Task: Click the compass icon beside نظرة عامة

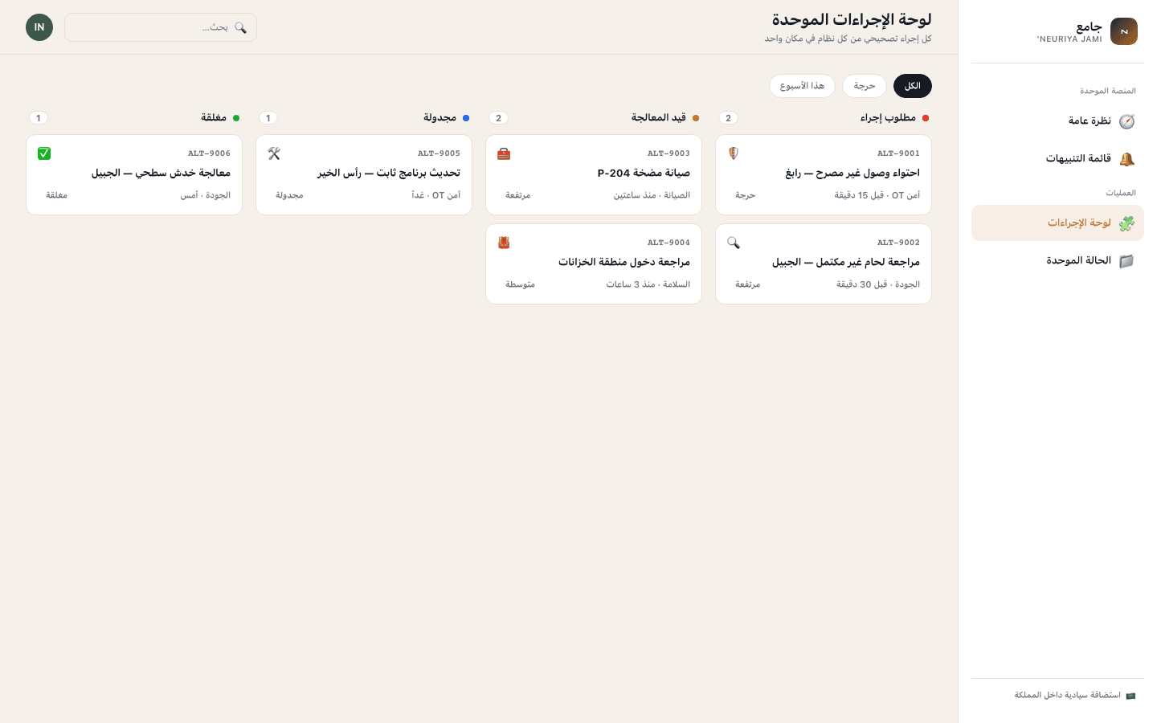Action: (x=1127, y=121)
